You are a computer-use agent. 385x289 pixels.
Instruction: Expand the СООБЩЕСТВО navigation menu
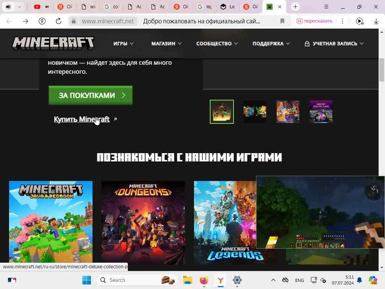[217, 44]
